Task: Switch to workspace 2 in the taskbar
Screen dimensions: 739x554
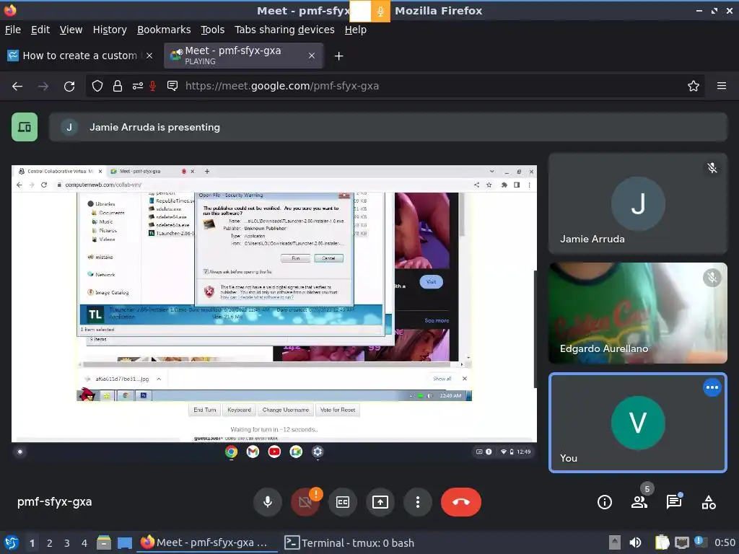Action: 50,543
